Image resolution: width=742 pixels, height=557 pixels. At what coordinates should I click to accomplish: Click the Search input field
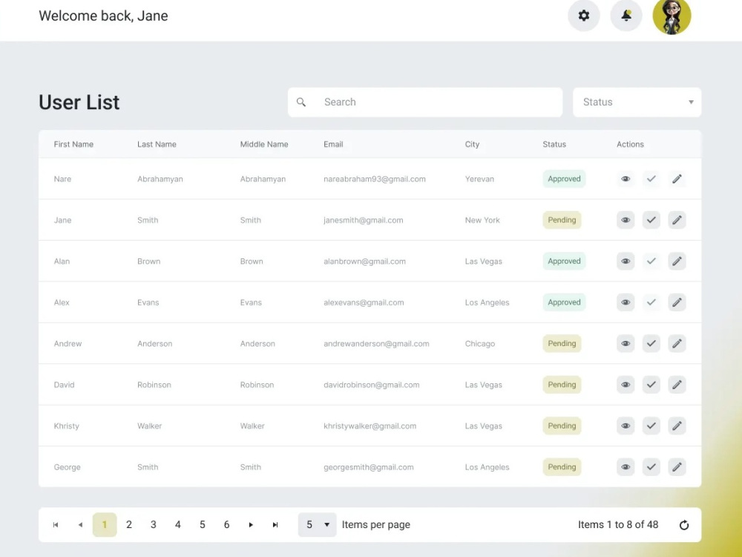pyautogui.click(x=425, y=102)
